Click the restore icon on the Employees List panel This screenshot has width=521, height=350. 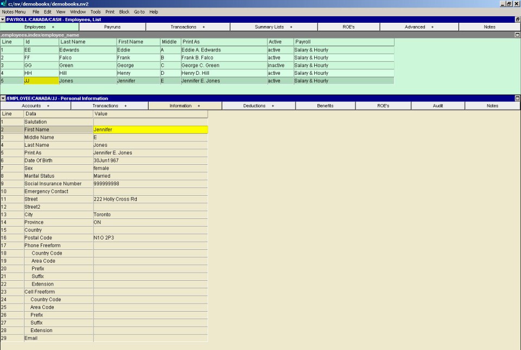(517, 20)
